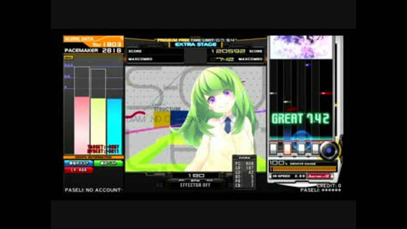Click the falling blue note
The height and width of the screenshot is (229, 407).
pyautogui.click(x=308, y=65)
